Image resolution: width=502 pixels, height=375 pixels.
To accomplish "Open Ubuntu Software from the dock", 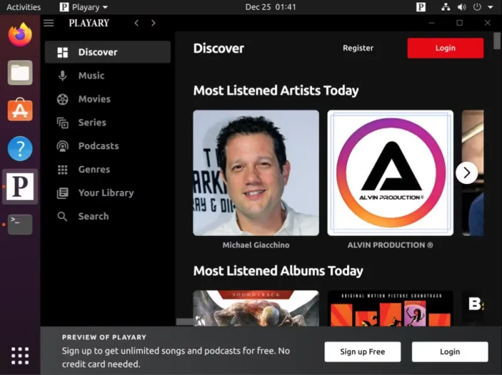I will 20,110.
